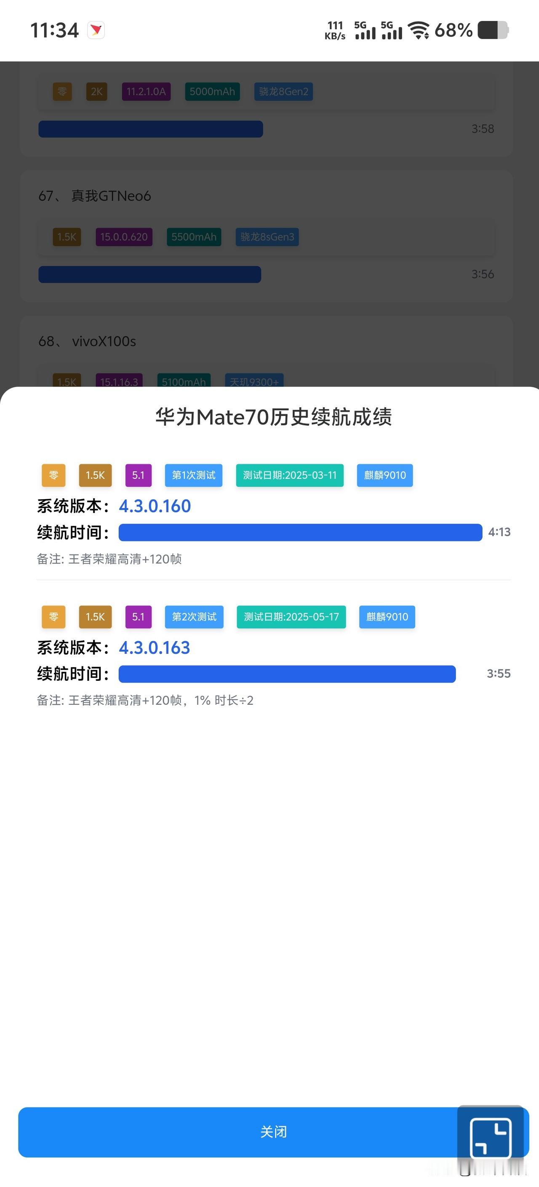
Task: Tap the first 5G signal indicator
Action: [365, 30]
